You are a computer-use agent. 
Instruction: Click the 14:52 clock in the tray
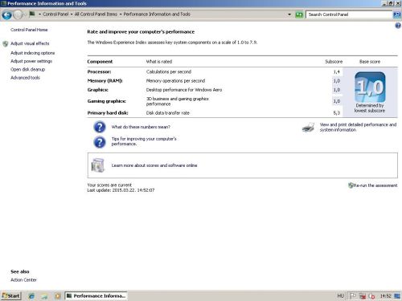click(x=385, y=295)
